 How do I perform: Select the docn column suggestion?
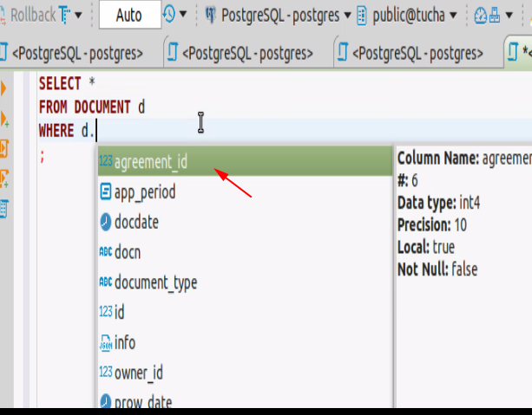pyautogui.click(x=245, y=252)
